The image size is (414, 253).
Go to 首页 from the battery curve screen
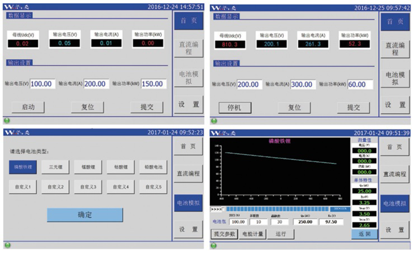pos(394,147)
